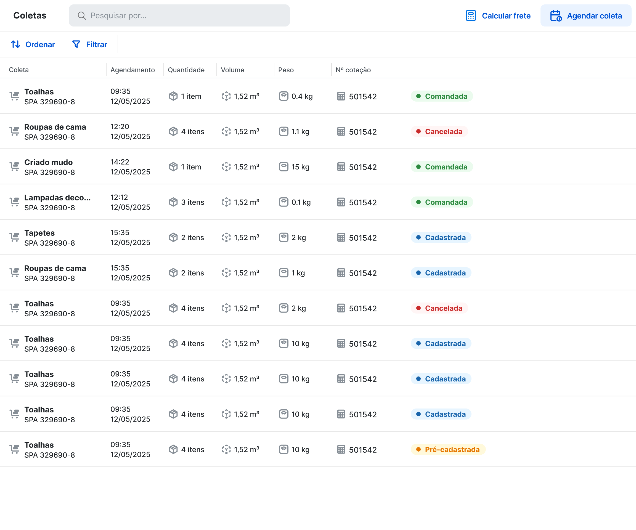Focus the Pesquisar por search field
The image size is (636, 530).
point(188,15)
